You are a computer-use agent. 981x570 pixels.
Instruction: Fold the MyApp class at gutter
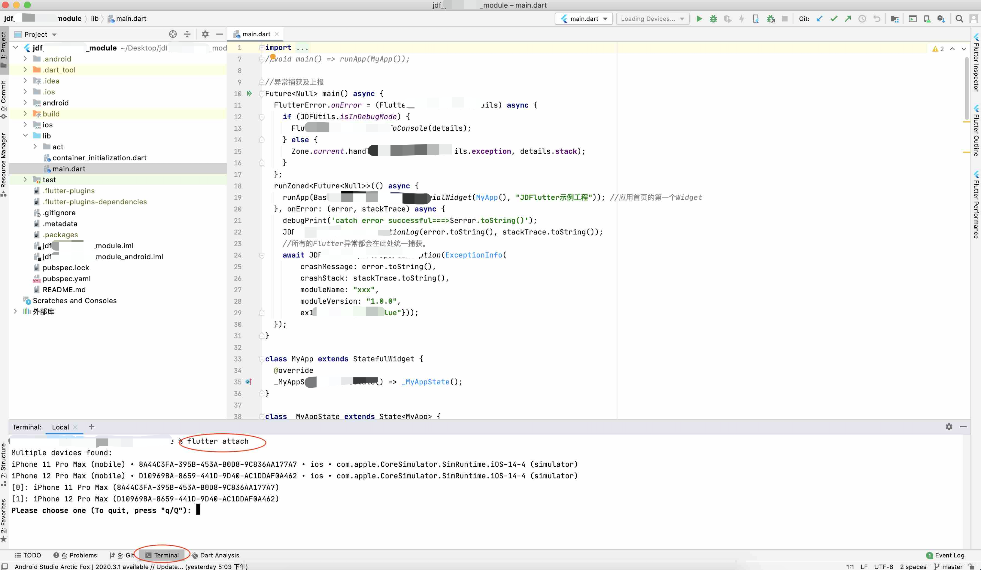coord(262,359)
